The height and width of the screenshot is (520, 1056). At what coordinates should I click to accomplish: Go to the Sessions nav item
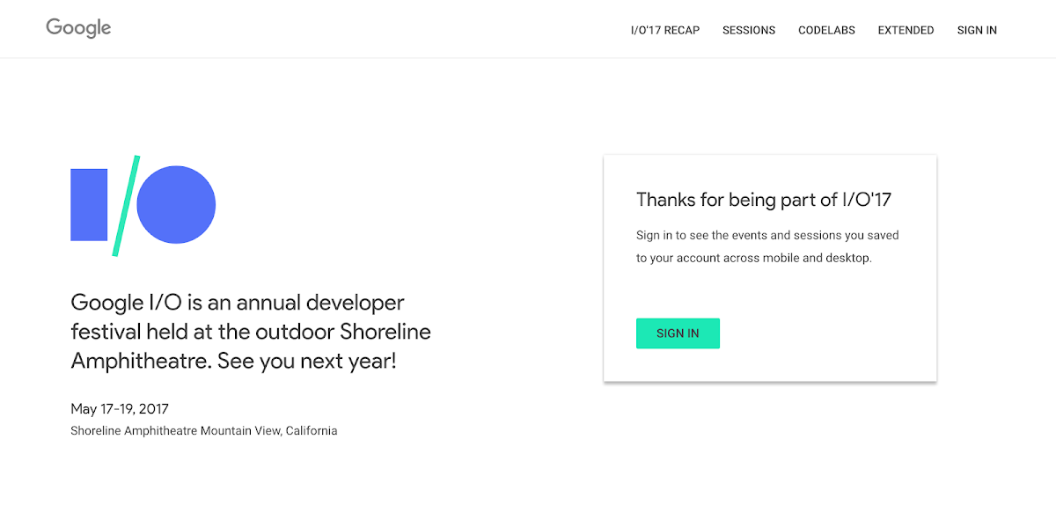tap(749, 30)
